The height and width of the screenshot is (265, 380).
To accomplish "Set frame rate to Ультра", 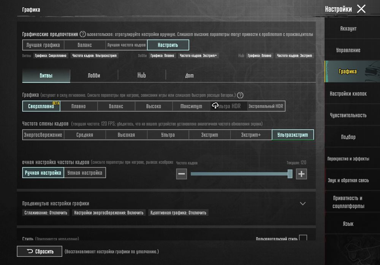I will click(168, 135).
